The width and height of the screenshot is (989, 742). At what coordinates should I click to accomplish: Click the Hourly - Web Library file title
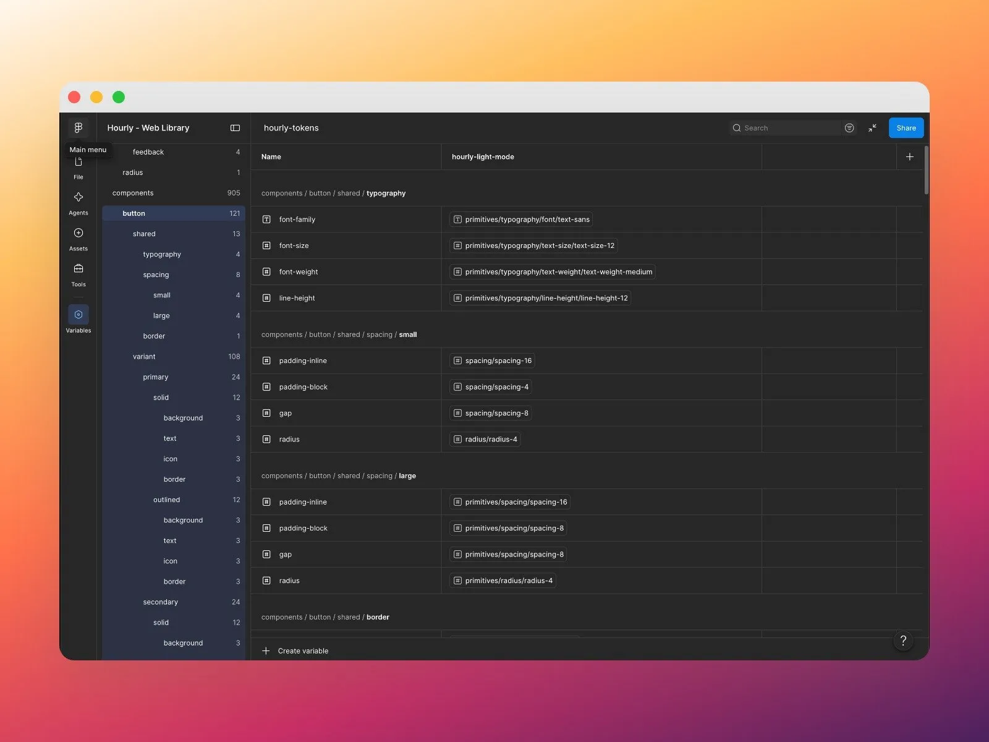148,128
